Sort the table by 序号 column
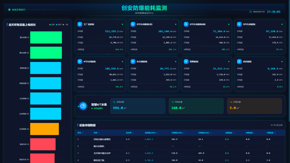 (80, 133)
